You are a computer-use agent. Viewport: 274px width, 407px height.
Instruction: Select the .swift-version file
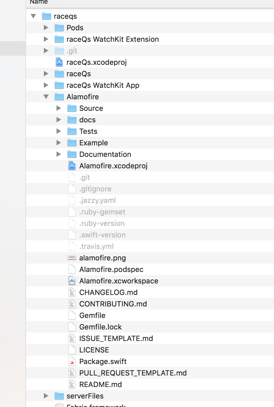click(103, 235)
